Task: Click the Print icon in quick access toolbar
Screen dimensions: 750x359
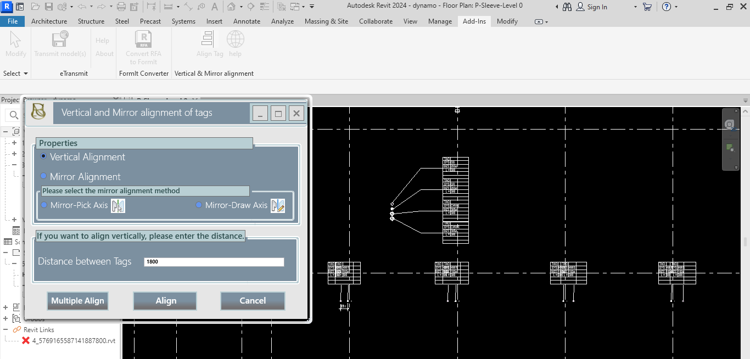Action: (x=121, y=7)
